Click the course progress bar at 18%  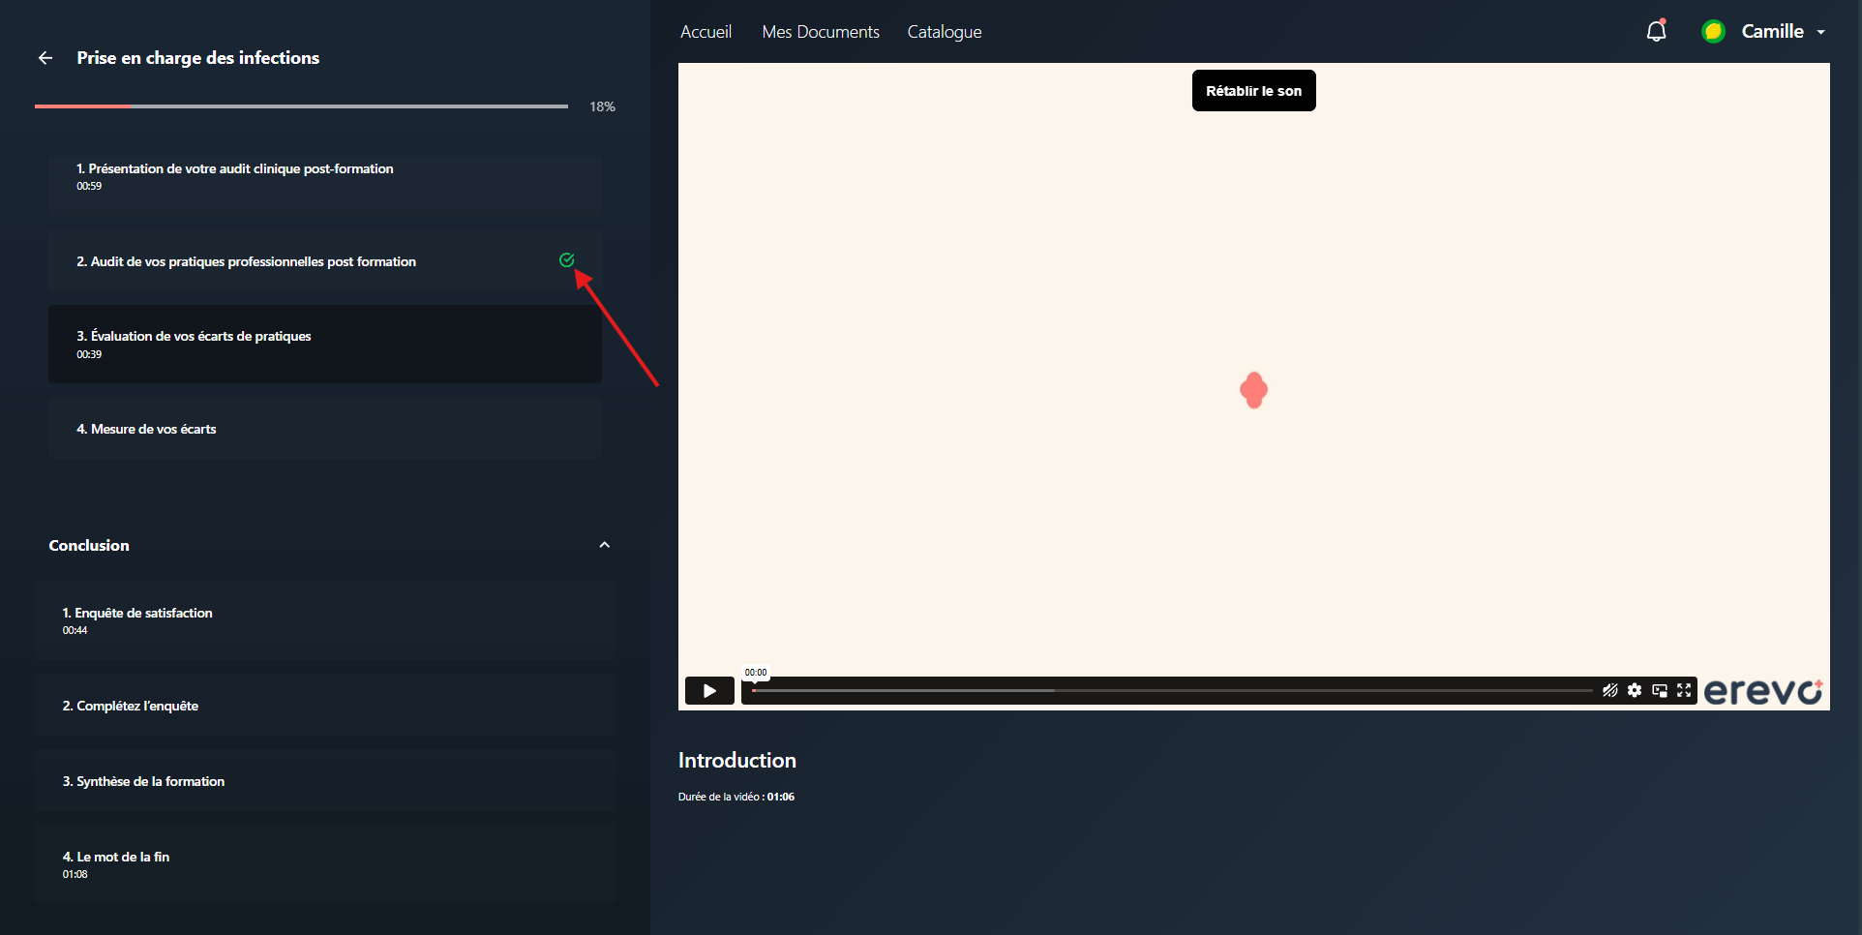301,106
